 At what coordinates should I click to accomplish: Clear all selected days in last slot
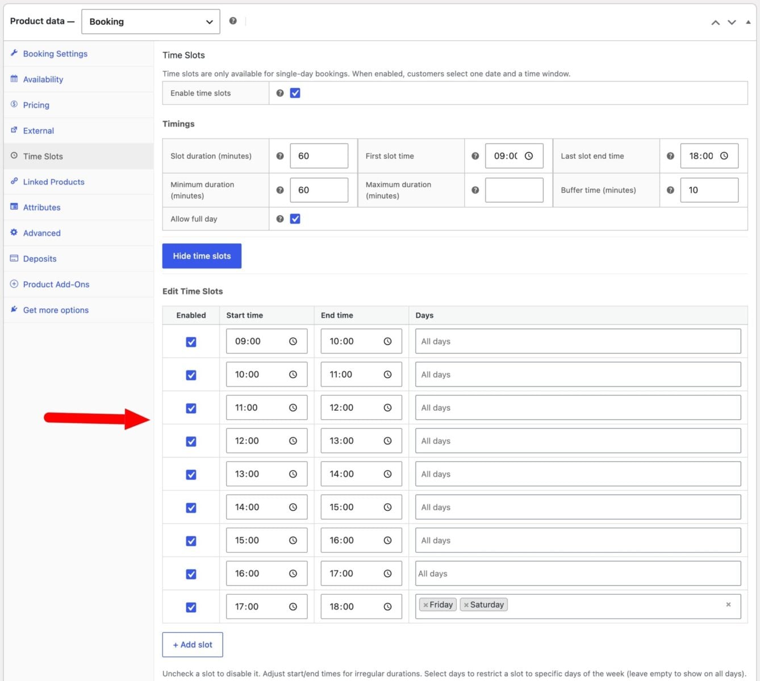click(x=728, y=604)
